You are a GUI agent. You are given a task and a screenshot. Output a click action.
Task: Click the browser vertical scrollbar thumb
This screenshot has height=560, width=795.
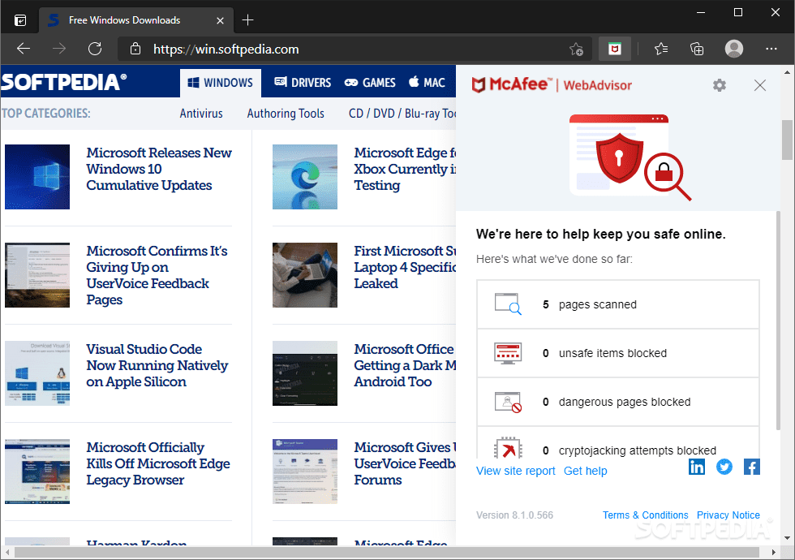(x=786, y=140)
